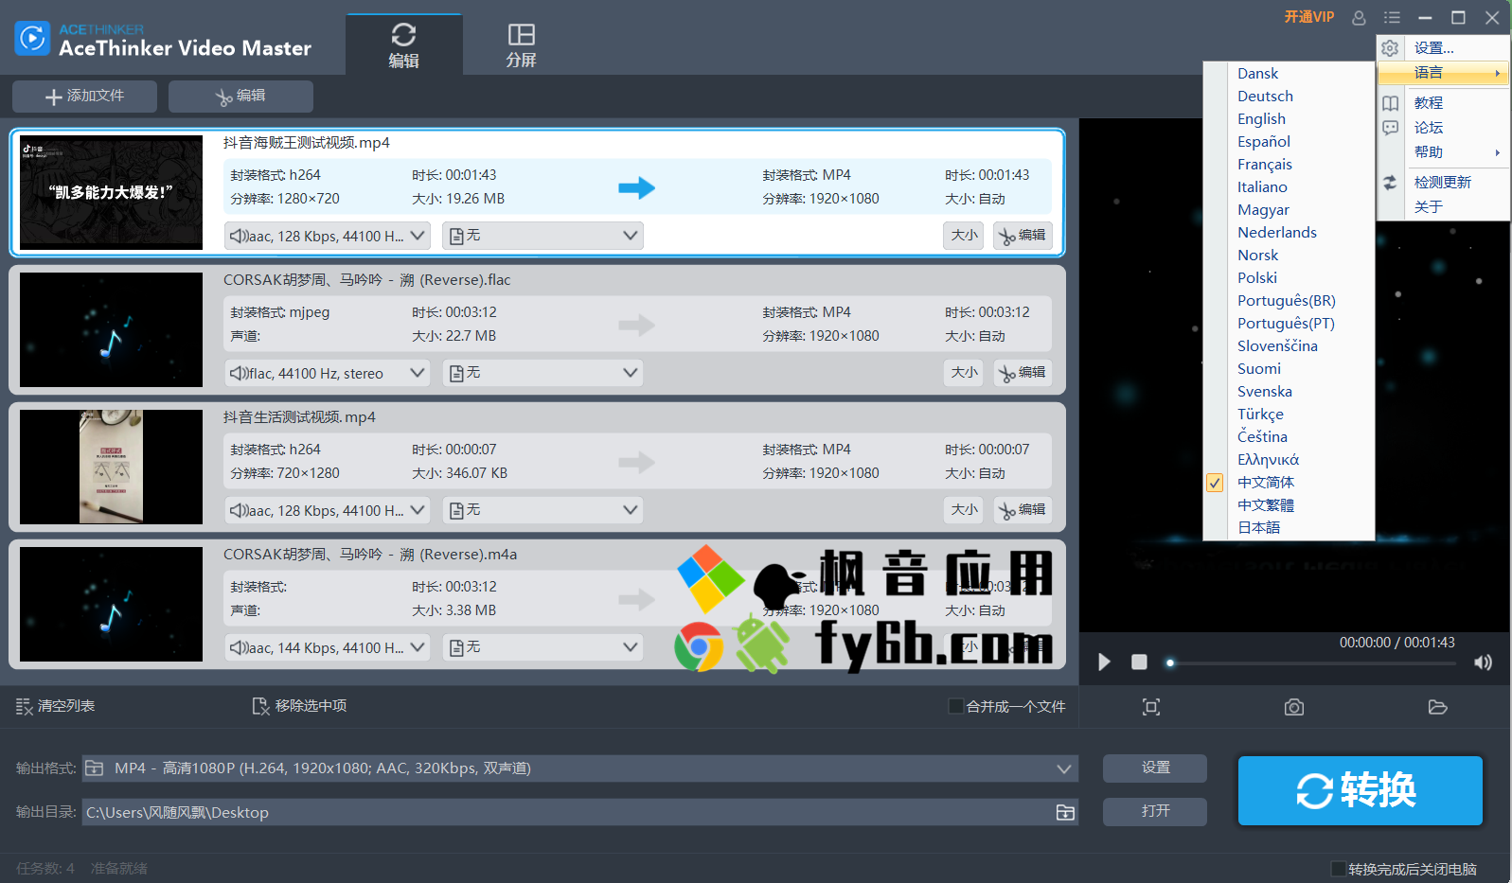
Task: Click 检测更新 menu item
Action: [x=1443, y=182]
